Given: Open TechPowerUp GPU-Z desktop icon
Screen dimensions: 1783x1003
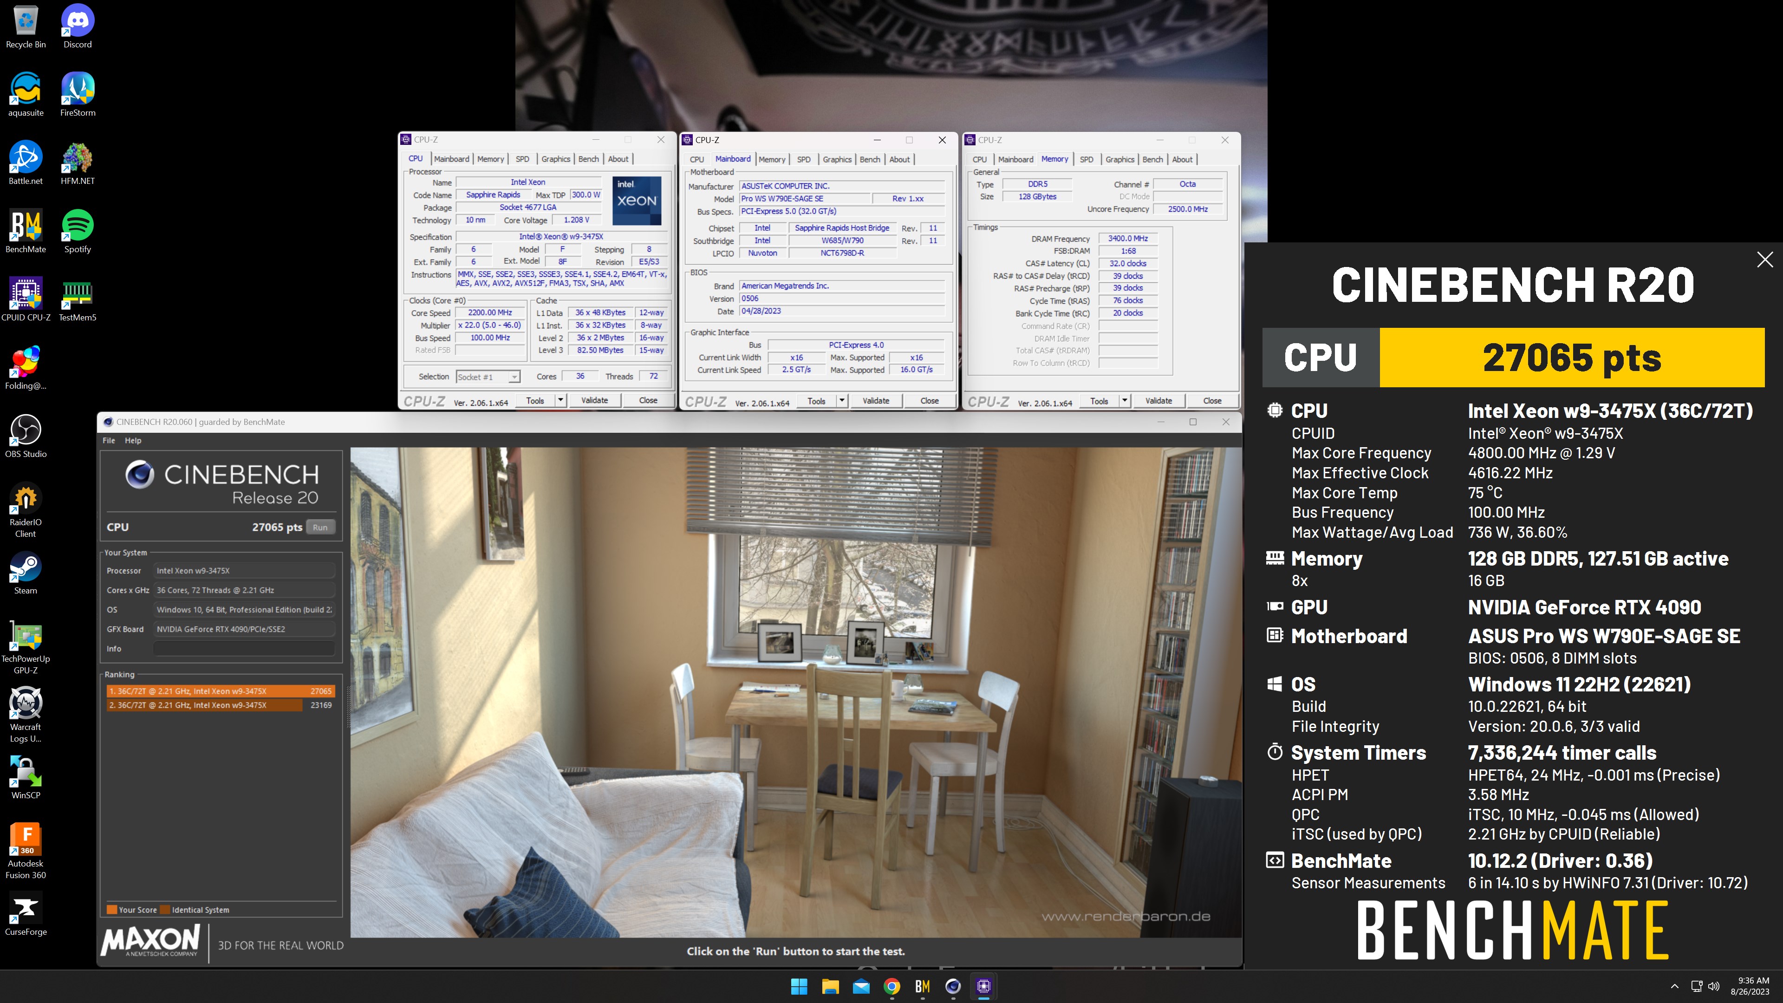Looking at the screenshot, I should (26, 646).
